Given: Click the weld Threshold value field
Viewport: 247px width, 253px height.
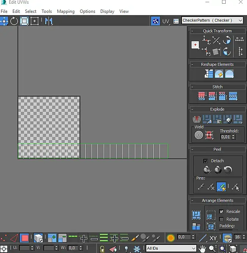Looking at the screenshot, I should pos(226,137).
